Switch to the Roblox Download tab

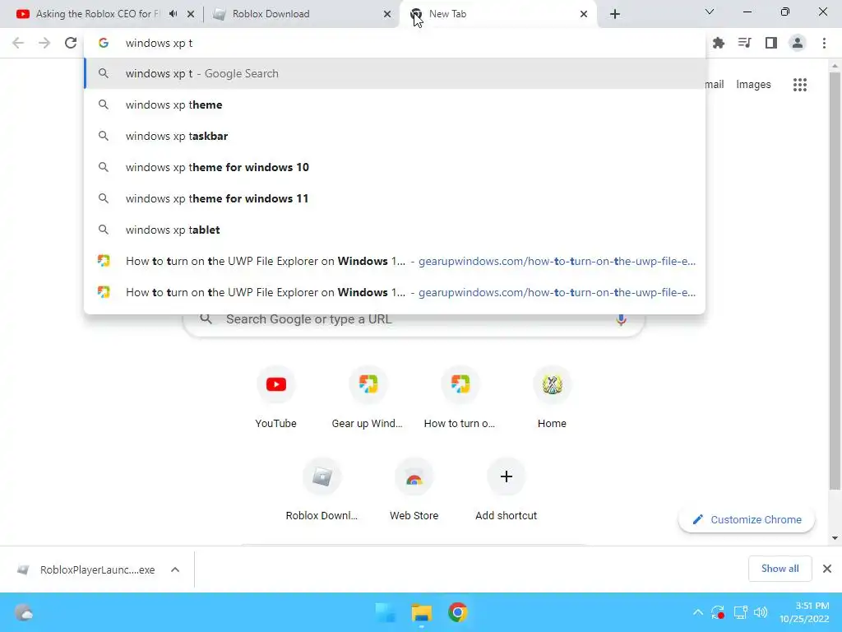click(271, 14)
